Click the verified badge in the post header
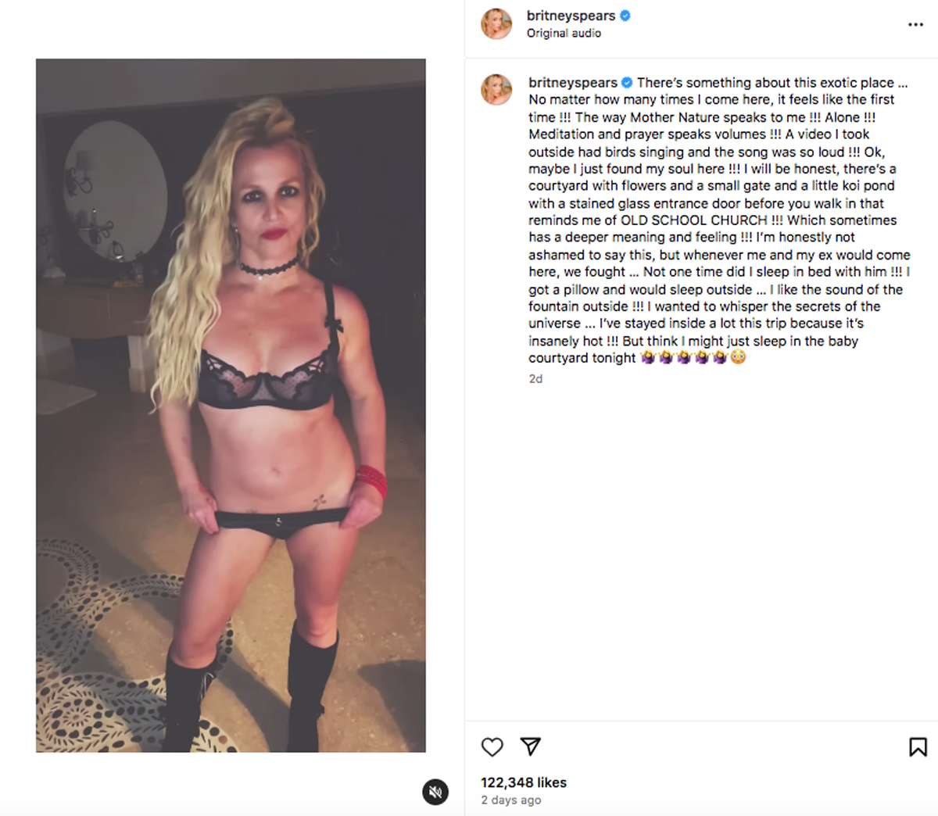The width and height of the screenshot is (938, 816). pyautogui.click(x=625, y=16)
